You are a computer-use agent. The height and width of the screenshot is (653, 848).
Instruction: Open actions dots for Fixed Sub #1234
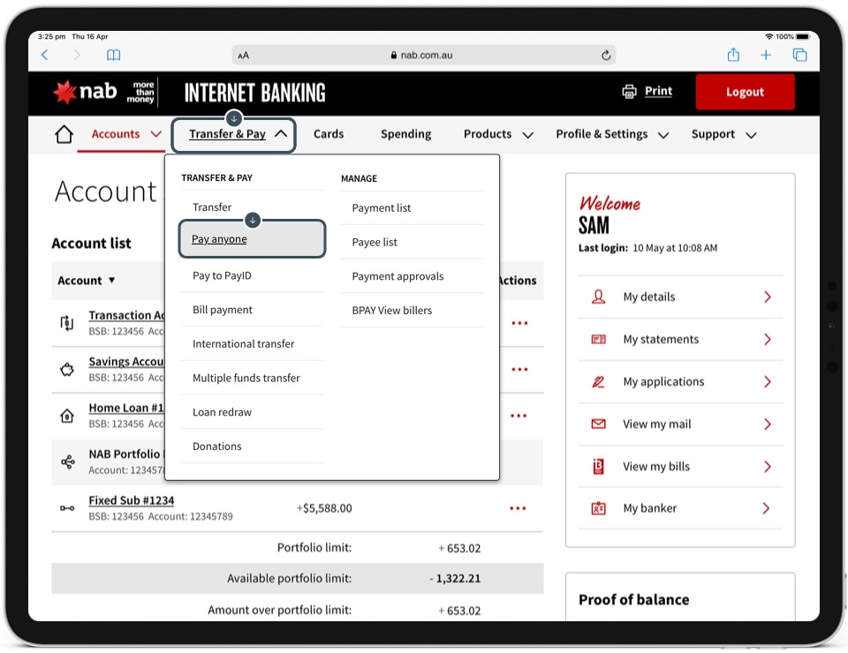coord(518,508)
